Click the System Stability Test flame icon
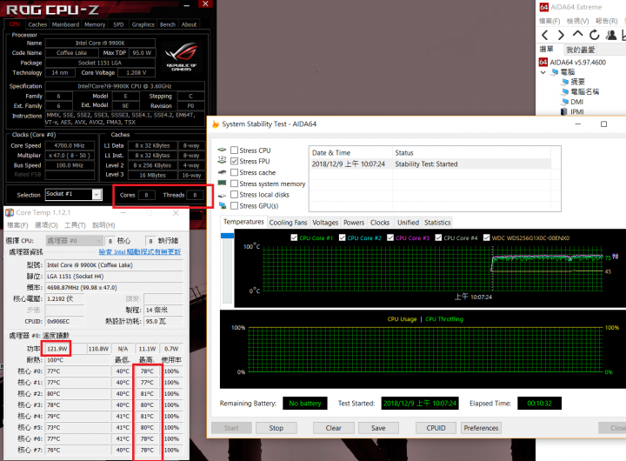The height and width of the screenshot is (461, 626). (x=216, y=124)
